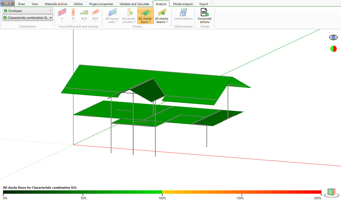Open the File menu button
This screenshot has width=341, height=201.
click(8, 3)
